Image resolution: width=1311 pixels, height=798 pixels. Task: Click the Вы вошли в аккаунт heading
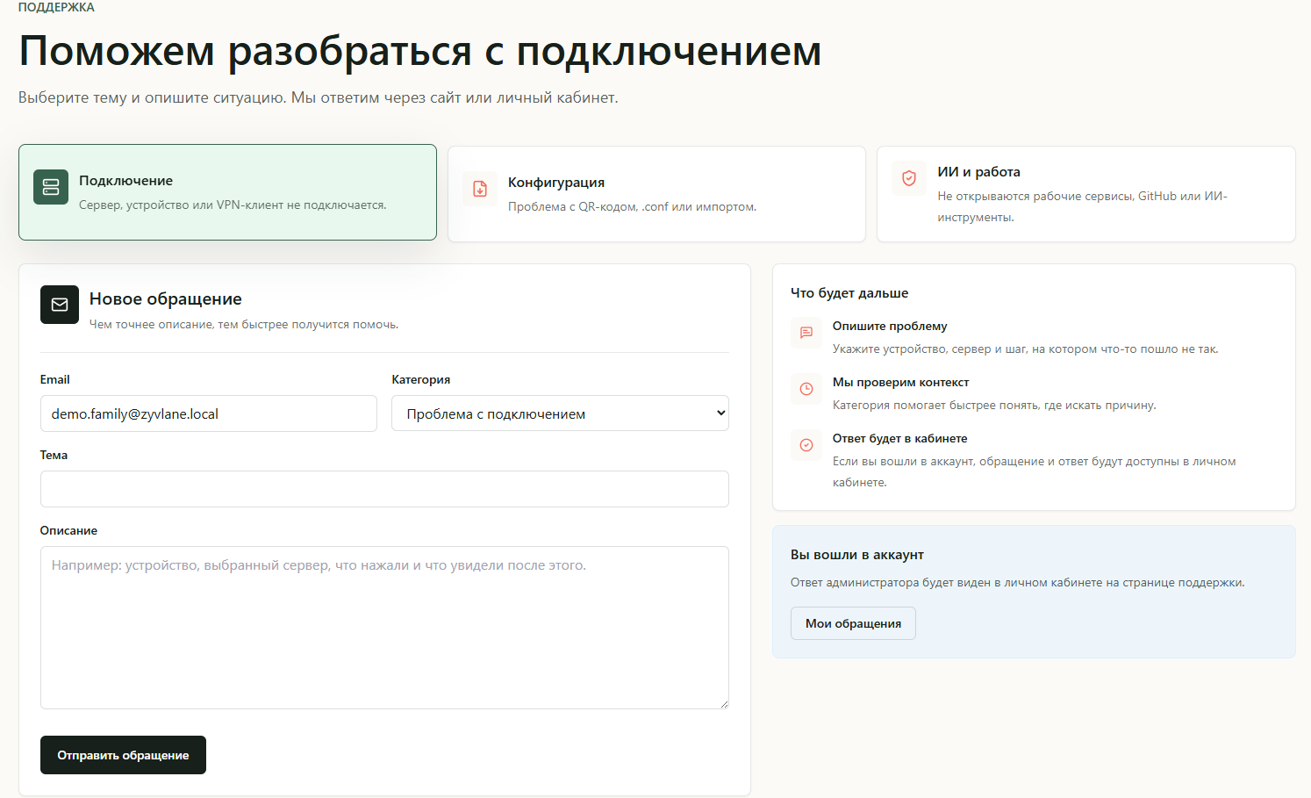pos(856,555)
